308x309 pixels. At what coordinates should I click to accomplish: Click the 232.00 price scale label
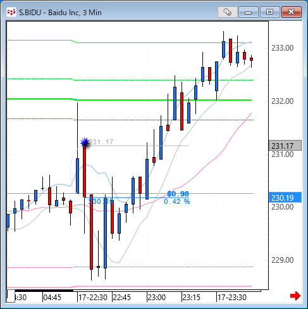pyautogui.click(x=282, y=101)
